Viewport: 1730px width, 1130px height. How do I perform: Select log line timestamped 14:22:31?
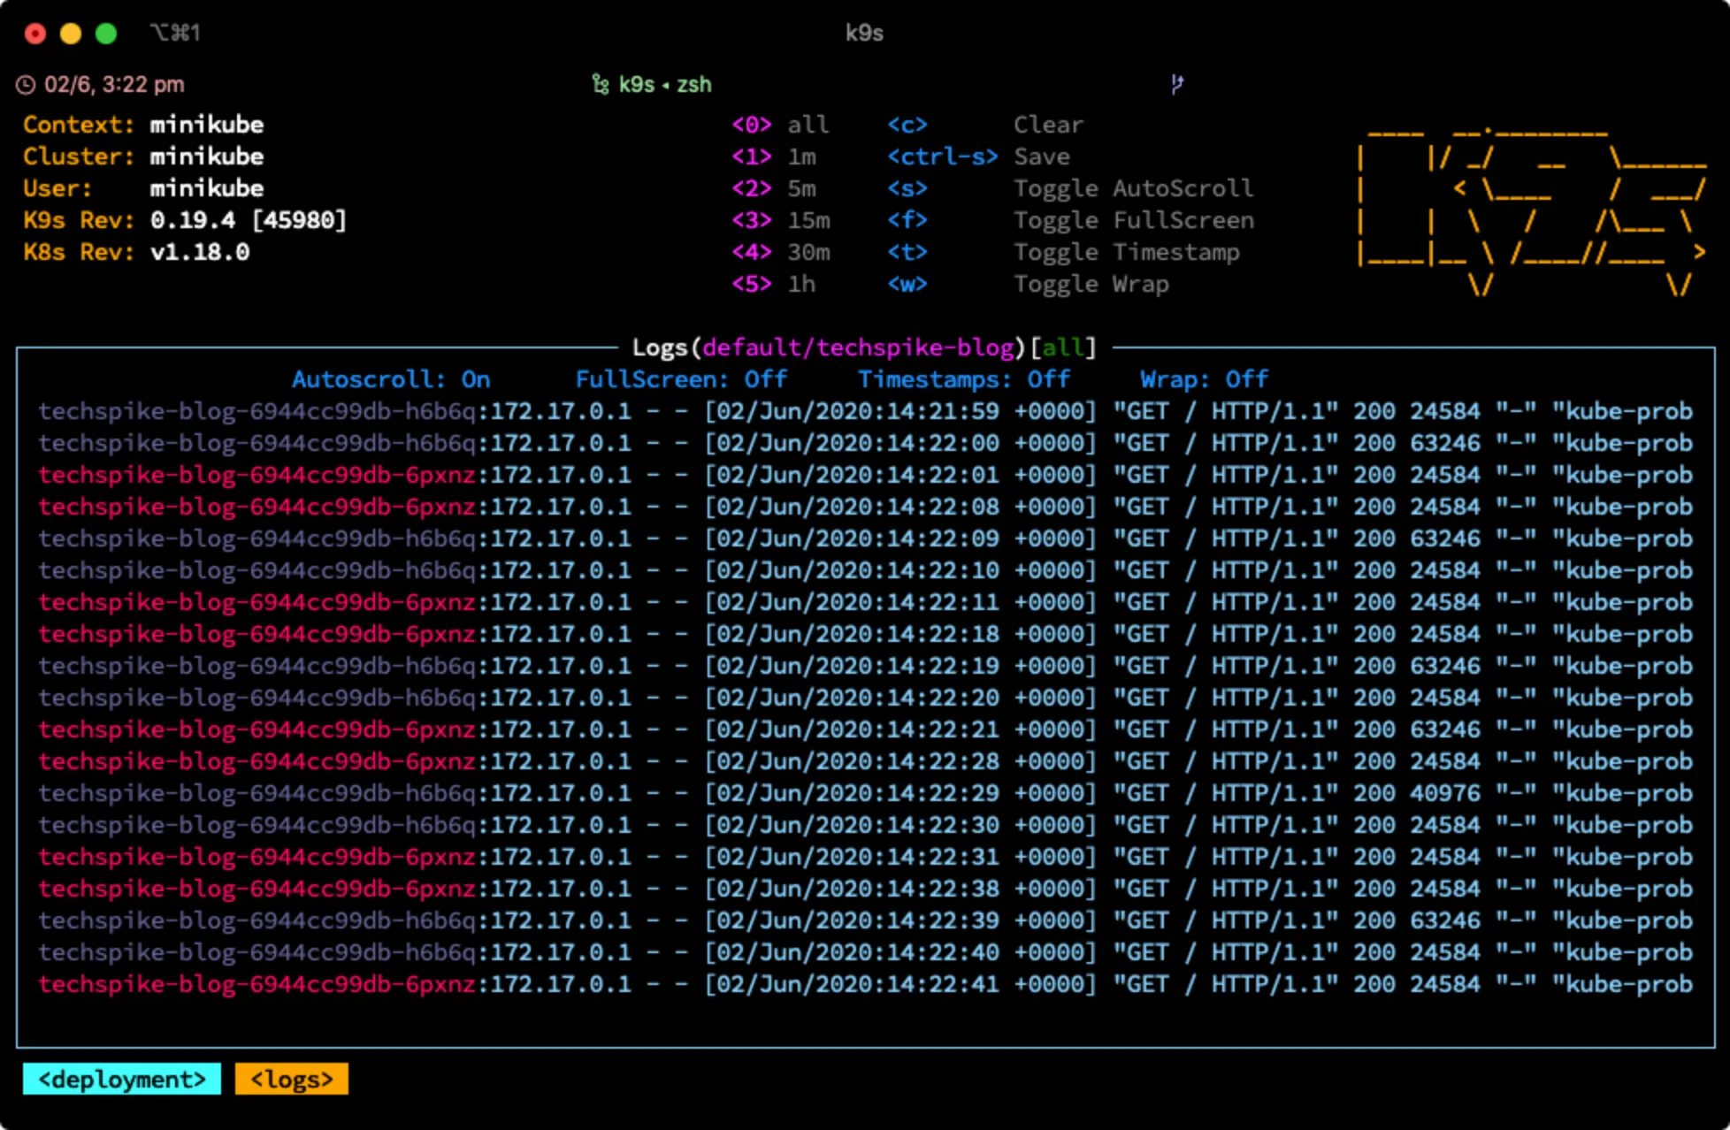pyautogui.click(x=865, y=857)
